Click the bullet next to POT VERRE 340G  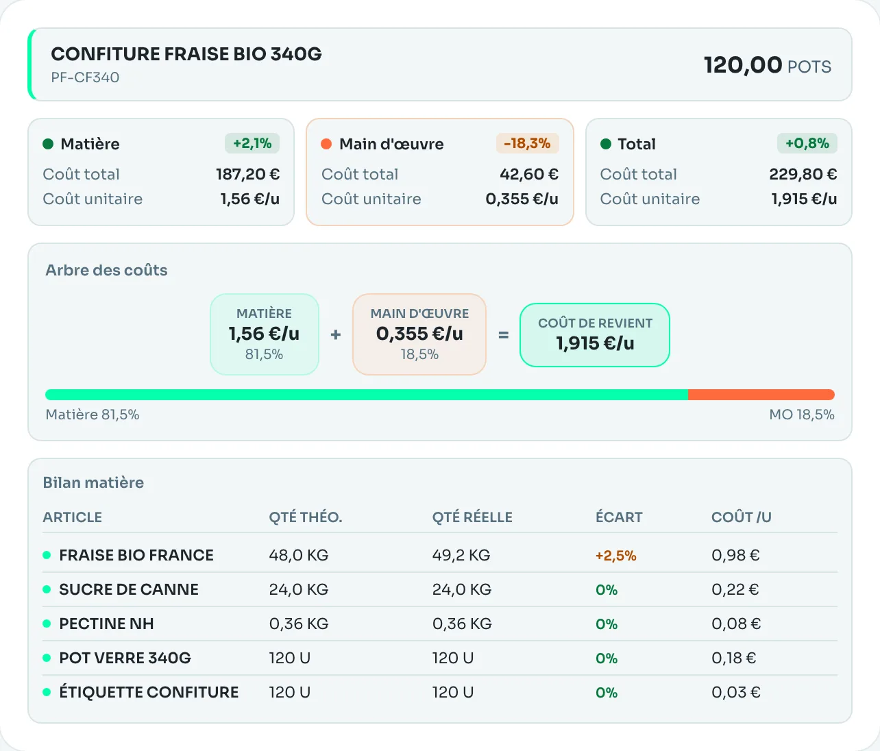tap(47, 658)
